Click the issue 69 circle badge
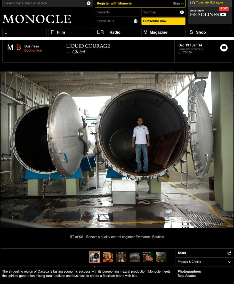Viewport: 234px width, 284px height. [x=224, y=48]
